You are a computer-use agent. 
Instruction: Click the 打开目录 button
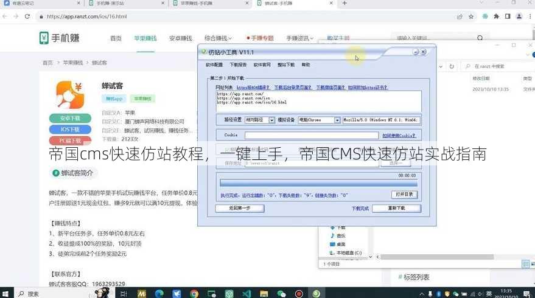coord(404,195)
